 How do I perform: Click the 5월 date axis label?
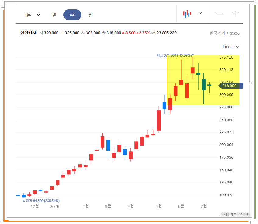pos(159,206)
